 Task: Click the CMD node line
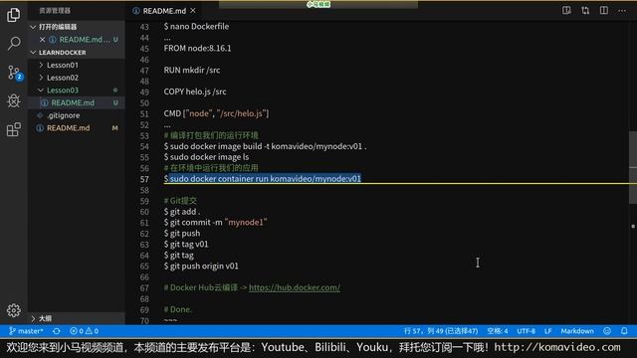(217, 113)
